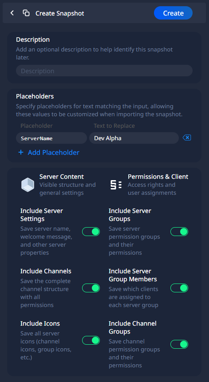The image size is (209, 382).
Task: Turn off Include Server Group Members
Action: click(179, 288)
